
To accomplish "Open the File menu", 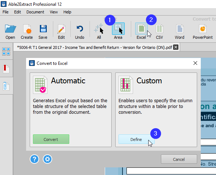I will click(5, 12).
